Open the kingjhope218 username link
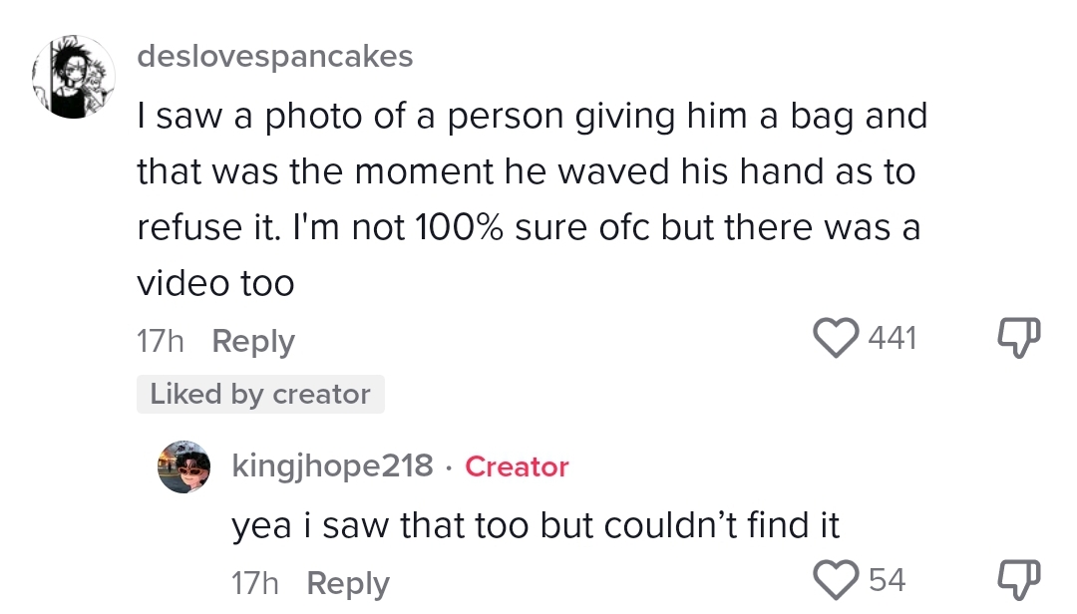The width and height of the screenshot is (1077, 614). click(332, 465)
